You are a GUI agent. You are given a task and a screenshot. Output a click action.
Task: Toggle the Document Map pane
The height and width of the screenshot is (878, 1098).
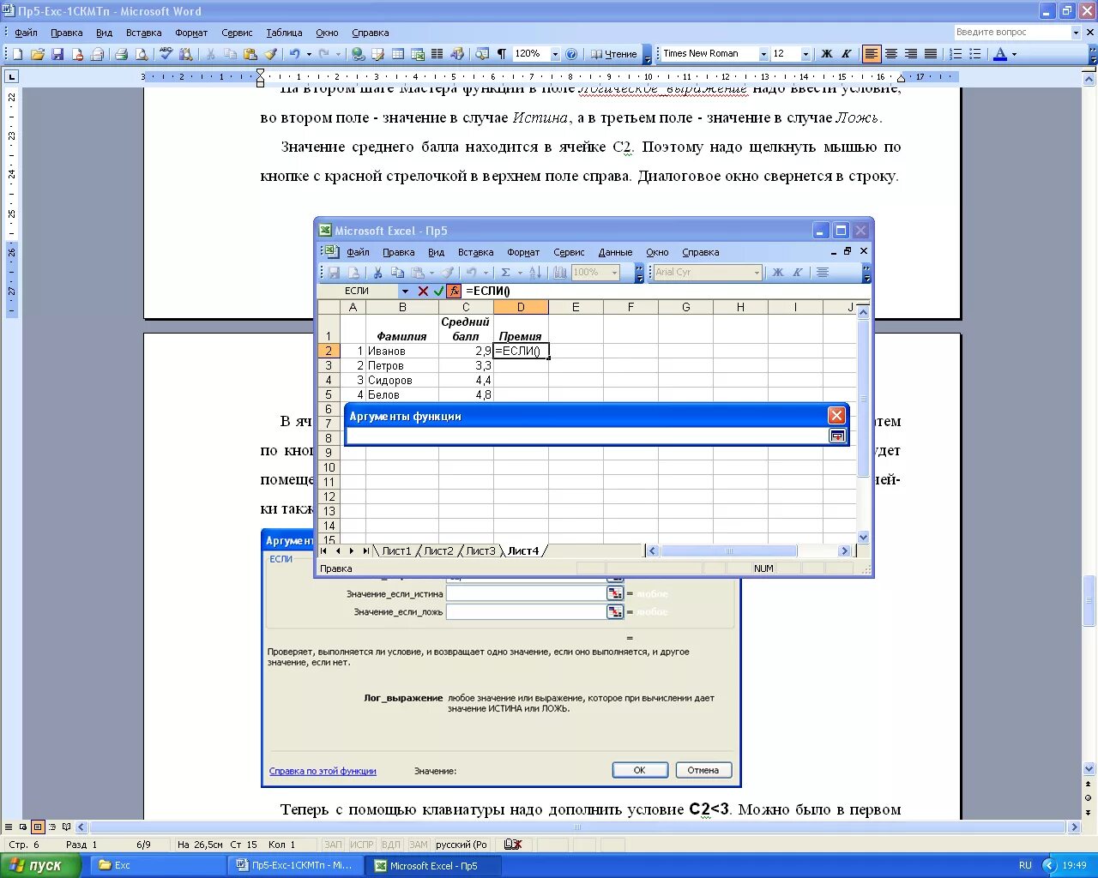point(482,54)
